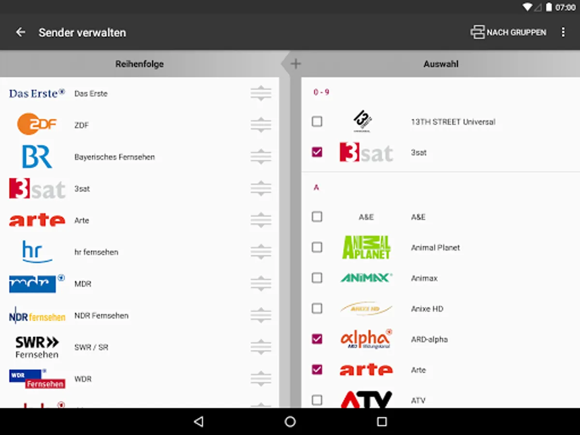The width and height of the screenshot is (580, 435).
Task: Grab the reorder handle for NDR Fernsehen
Action: coord(261,316)
